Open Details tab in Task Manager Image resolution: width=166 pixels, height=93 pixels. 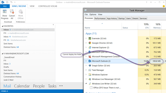tap(135, 18)
